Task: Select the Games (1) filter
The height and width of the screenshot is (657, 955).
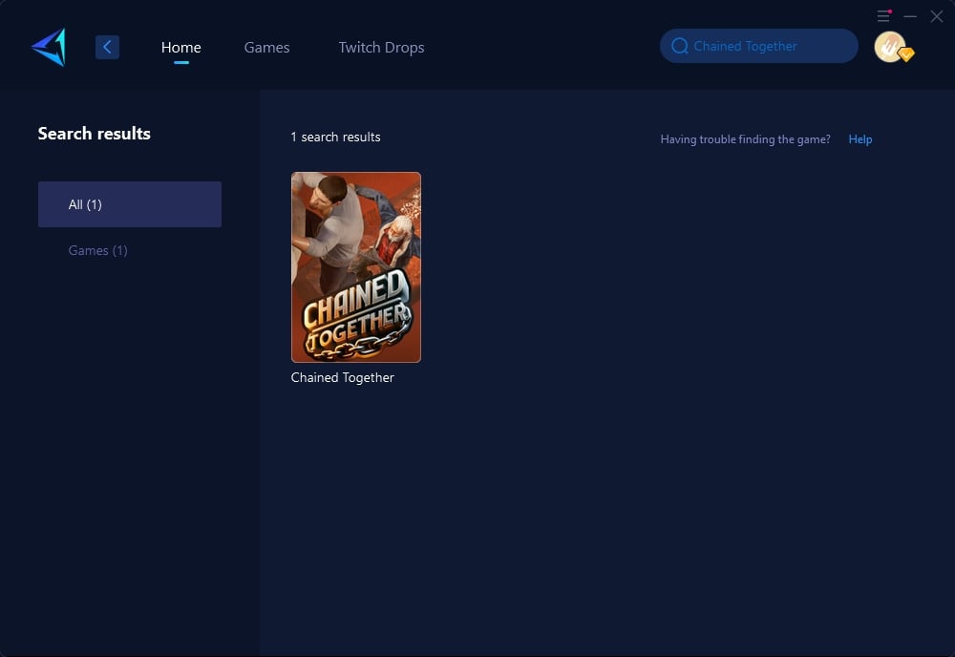Action: 98,250
